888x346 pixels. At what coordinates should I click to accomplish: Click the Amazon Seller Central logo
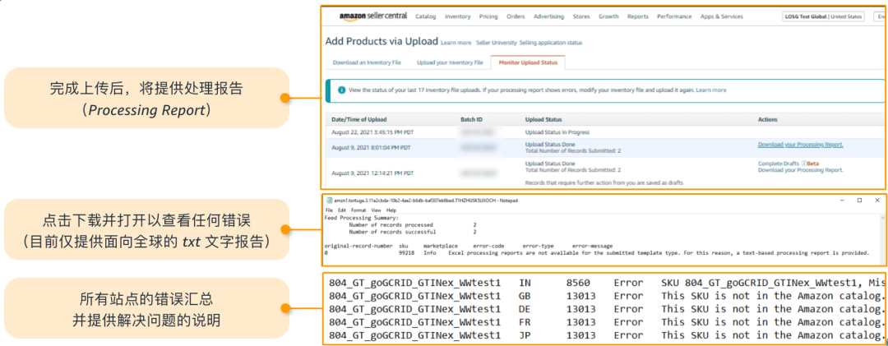pyautogui.click(x=374, y=16)
